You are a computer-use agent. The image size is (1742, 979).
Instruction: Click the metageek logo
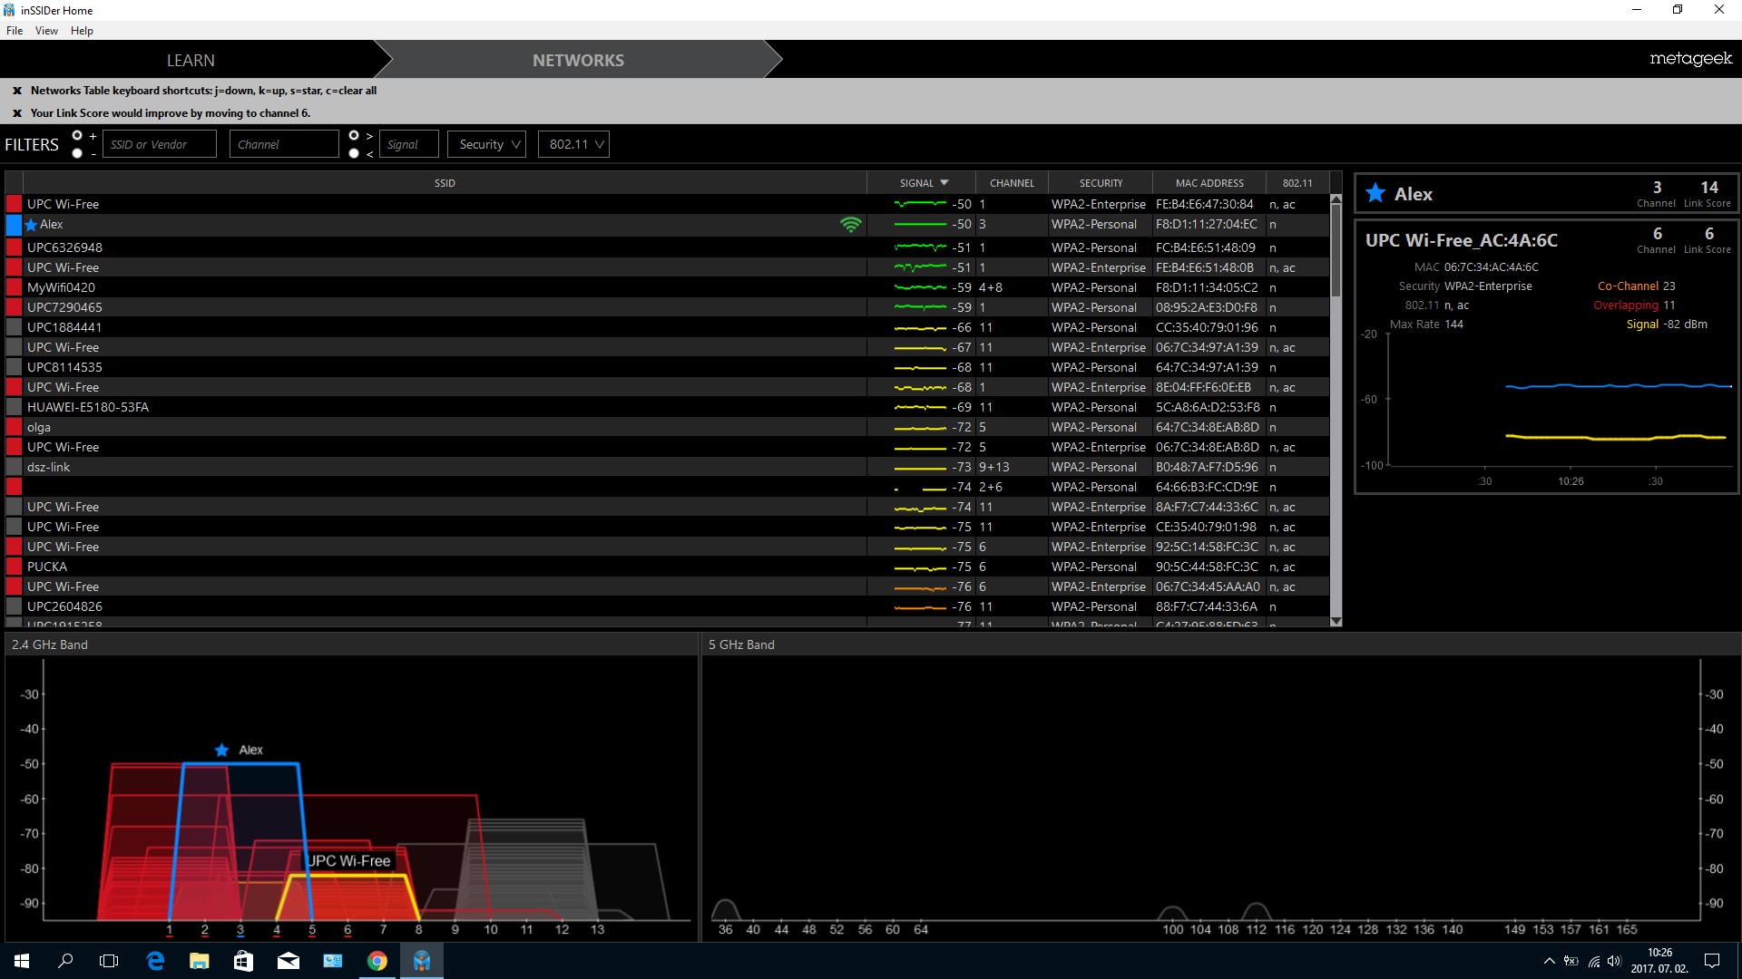tap(1689, 59)
